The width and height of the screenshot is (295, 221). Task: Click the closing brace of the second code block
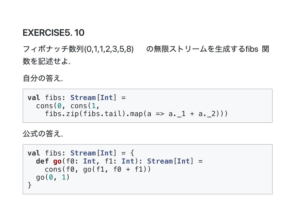[x=29, y=185]
